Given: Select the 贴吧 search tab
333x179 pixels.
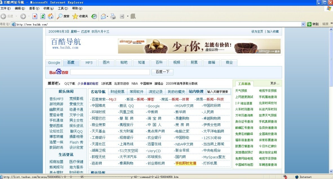Looking at the screenshot, I should click(x=124, y=62).
